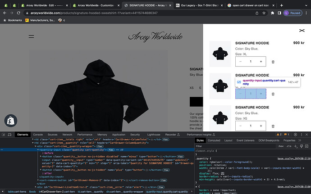Image resolution: width=311 pixels, height=194 pixels.
Task: Switch to the Event Listeners tab
Action: 245,140
